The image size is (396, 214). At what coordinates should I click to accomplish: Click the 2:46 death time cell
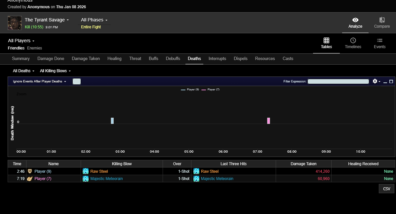point(17,171)
